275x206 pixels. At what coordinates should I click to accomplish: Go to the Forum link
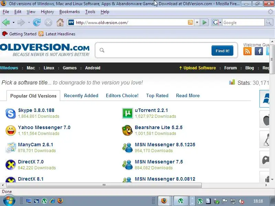point(230,68)
